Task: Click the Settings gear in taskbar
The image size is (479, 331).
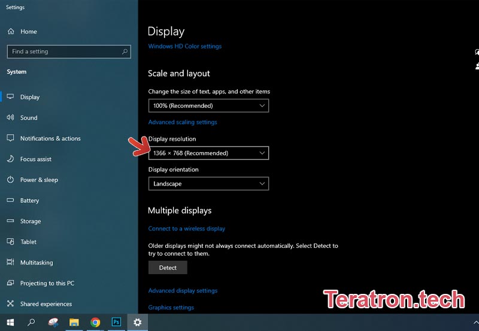Action: (x=138, y=322)
